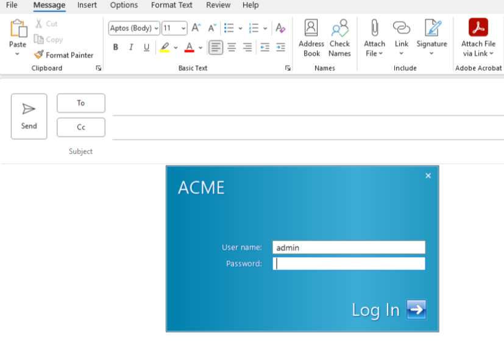The height and width of the screenshot is (360, 504).
Task: Toggle center alignment
Action: click(232, 47)
